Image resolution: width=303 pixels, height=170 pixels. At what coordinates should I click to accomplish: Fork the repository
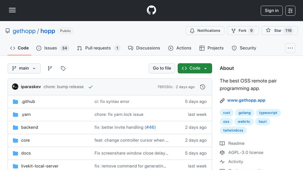(243, 31)
